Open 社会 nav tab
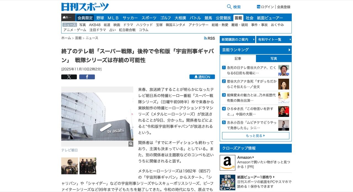Screen dimensions: 353x192 point(250,18)
